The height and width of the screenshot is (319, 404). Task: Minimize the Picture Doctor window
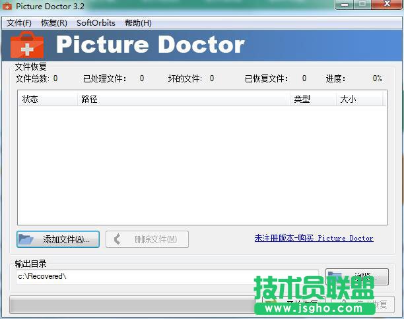pos(344,5)
